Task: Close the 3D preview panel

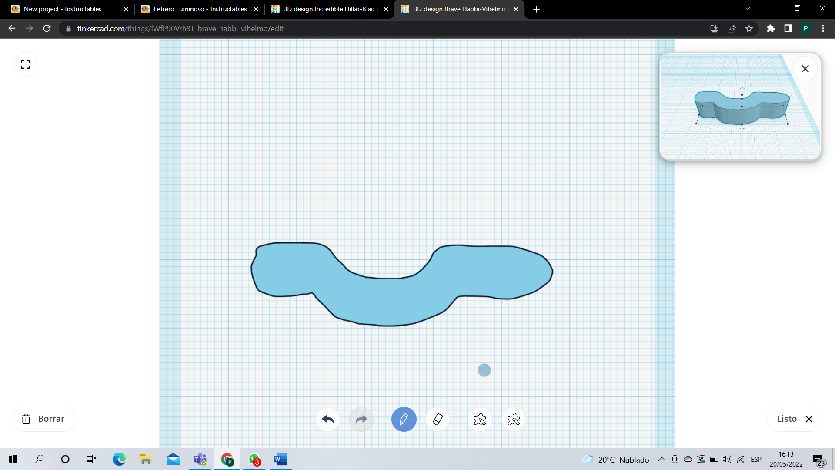Action: [805, 69]
